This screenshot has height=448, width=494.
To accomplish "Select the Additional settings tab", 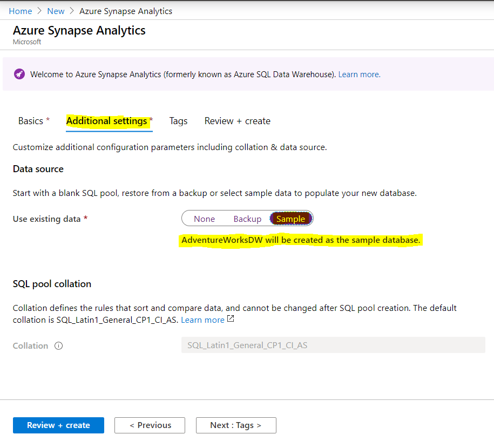I will pos(106,121).
